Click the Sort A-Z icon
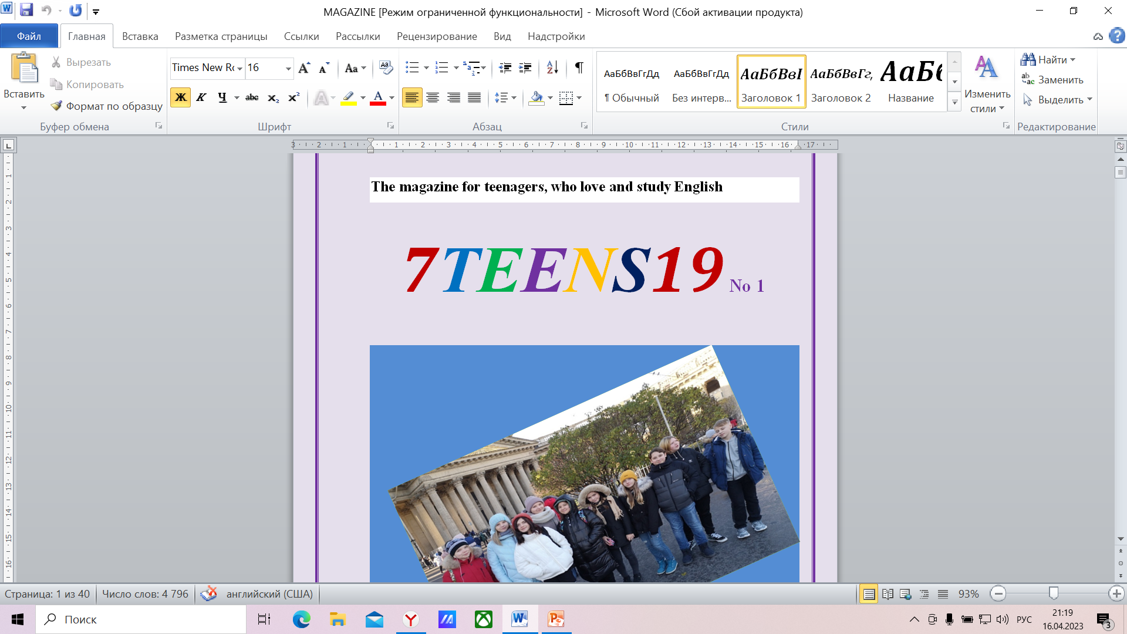1127x634 pixels. [552, 68]
